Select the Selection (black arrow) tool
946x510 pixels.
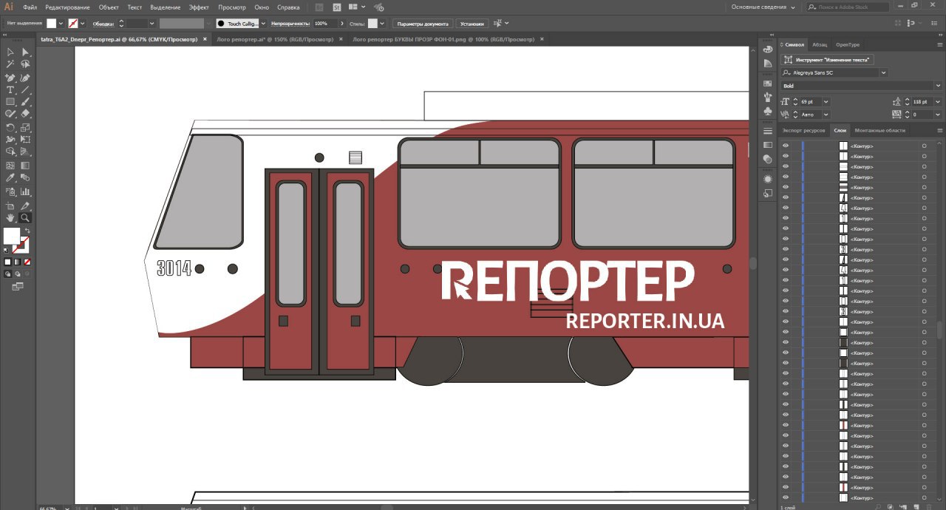[x=10, y=52]
